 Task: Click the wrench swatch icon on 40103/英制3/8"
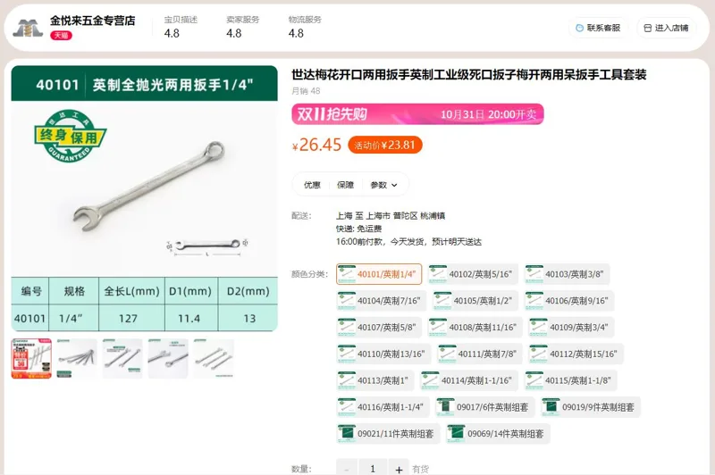pyautogui.click(x=534, y=274)
